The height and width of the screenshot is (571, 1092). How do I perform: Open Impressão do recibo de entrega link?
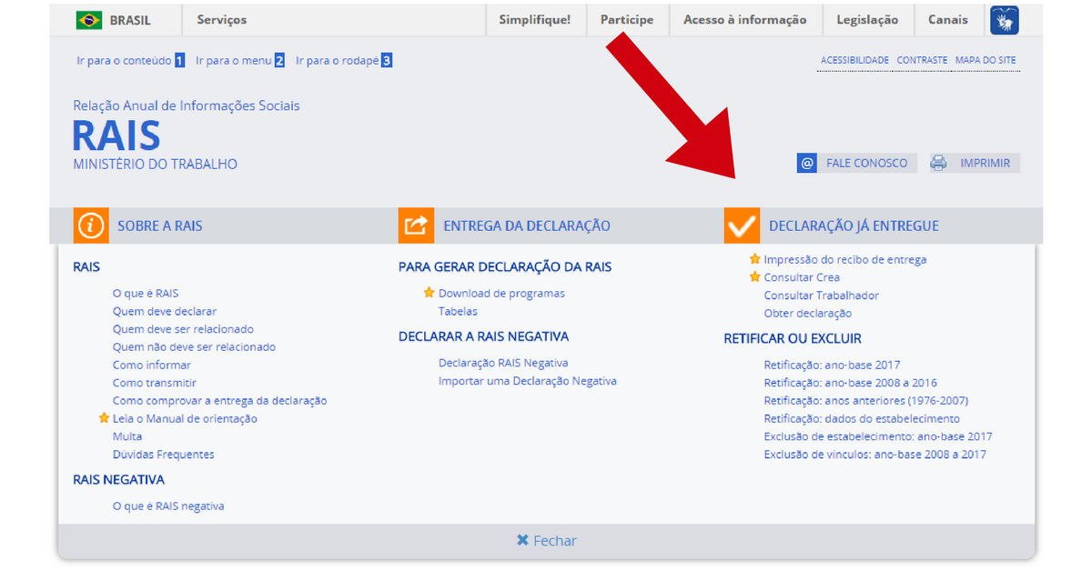845,259
